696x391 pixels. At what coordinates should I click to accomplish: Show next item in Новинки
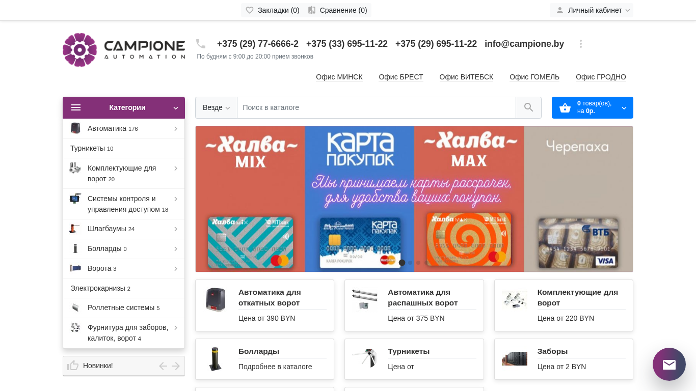176,366
